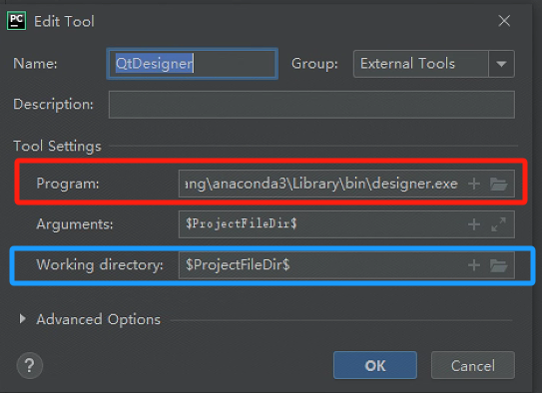Viewport: 542px width, 393px height.
Task: Insert macro in Program field via plus icon
Action: [474, 184]
